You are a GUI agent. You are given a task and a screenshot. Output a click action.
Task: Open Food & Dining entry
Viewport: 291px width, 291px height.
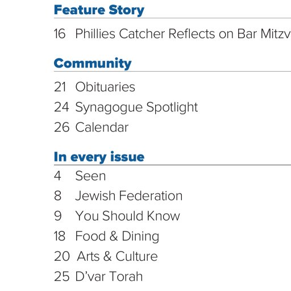coord(117,236)
